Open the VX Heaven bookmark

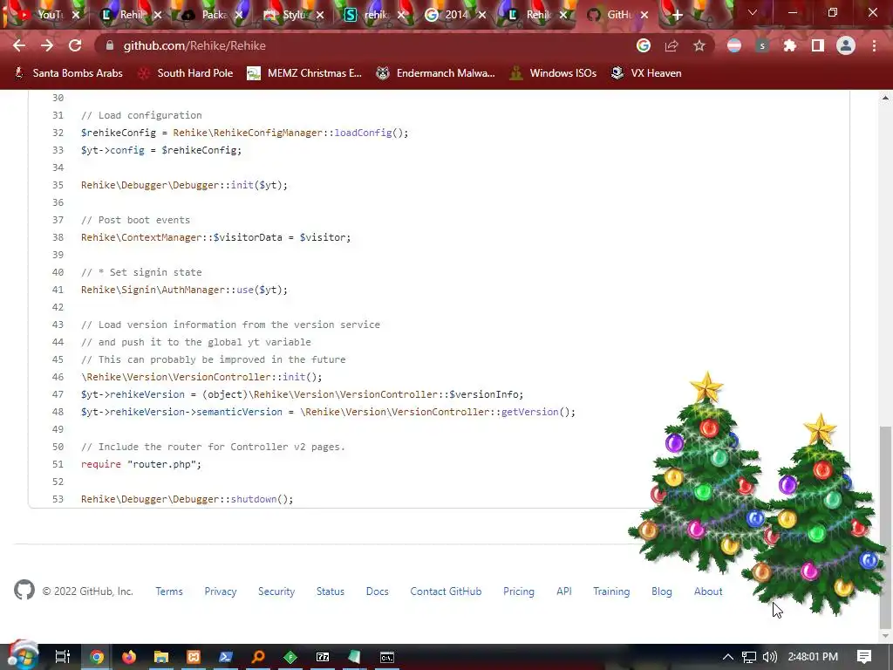coord(646,73)
